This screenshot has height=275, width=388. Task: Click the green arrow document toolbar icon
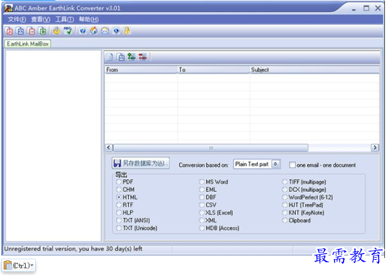click(x=43, y=31)
